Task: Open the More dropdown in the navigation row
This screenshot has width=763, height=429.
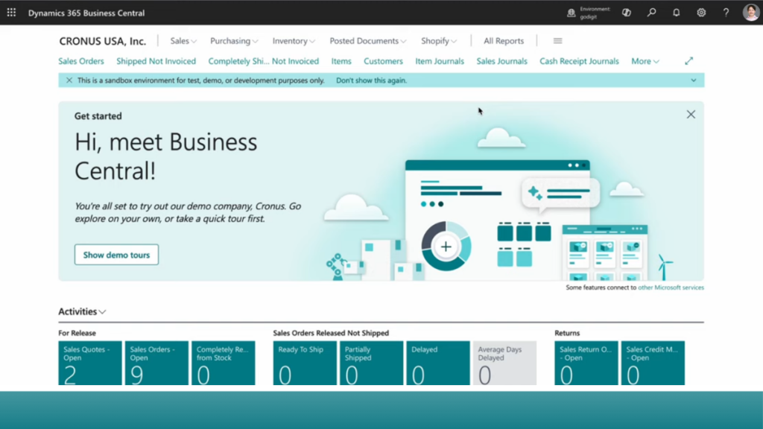Action: coord(644,61)
